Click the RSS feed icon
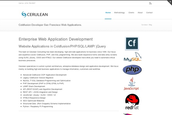 [x=150, y=3]
